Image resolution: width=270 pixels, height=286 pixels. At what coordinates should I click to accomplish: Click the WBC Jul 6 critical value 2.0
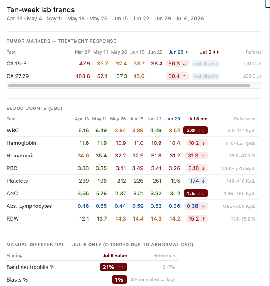click(x=195, y=131)
